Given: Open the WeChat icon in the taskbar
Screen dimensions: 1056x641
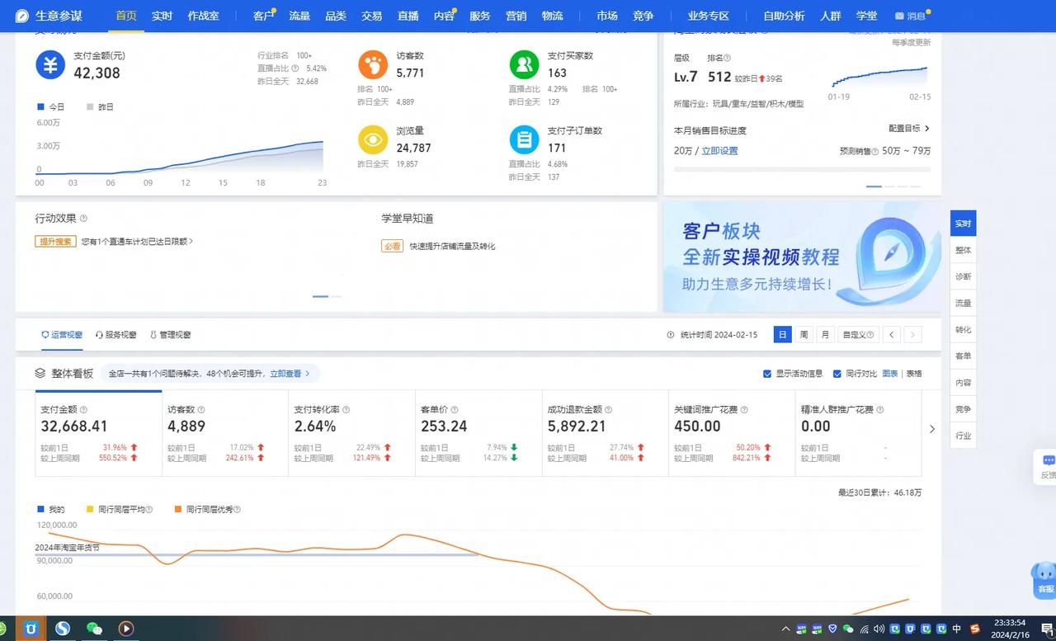Looking at the screenshot, I should click(95, 629).
